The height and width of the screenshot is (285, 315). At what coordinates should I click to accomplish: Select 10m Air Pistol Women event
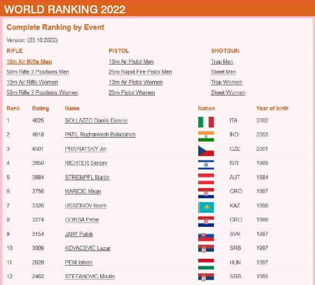pyautogui.click(x=135, y=82)
